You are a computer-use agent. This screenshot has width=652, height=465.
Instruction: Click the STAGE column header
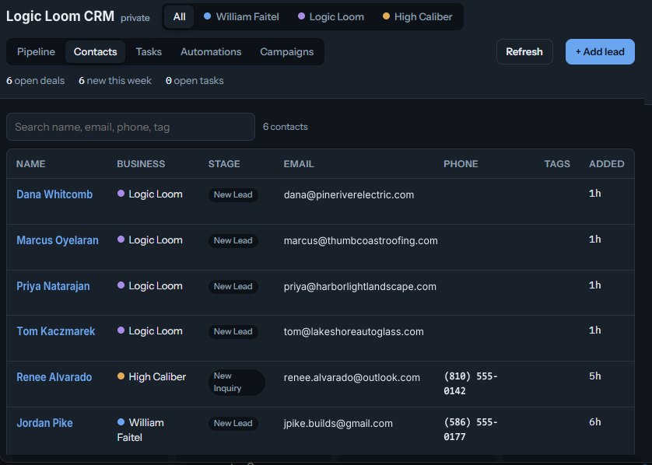[224, 164]
